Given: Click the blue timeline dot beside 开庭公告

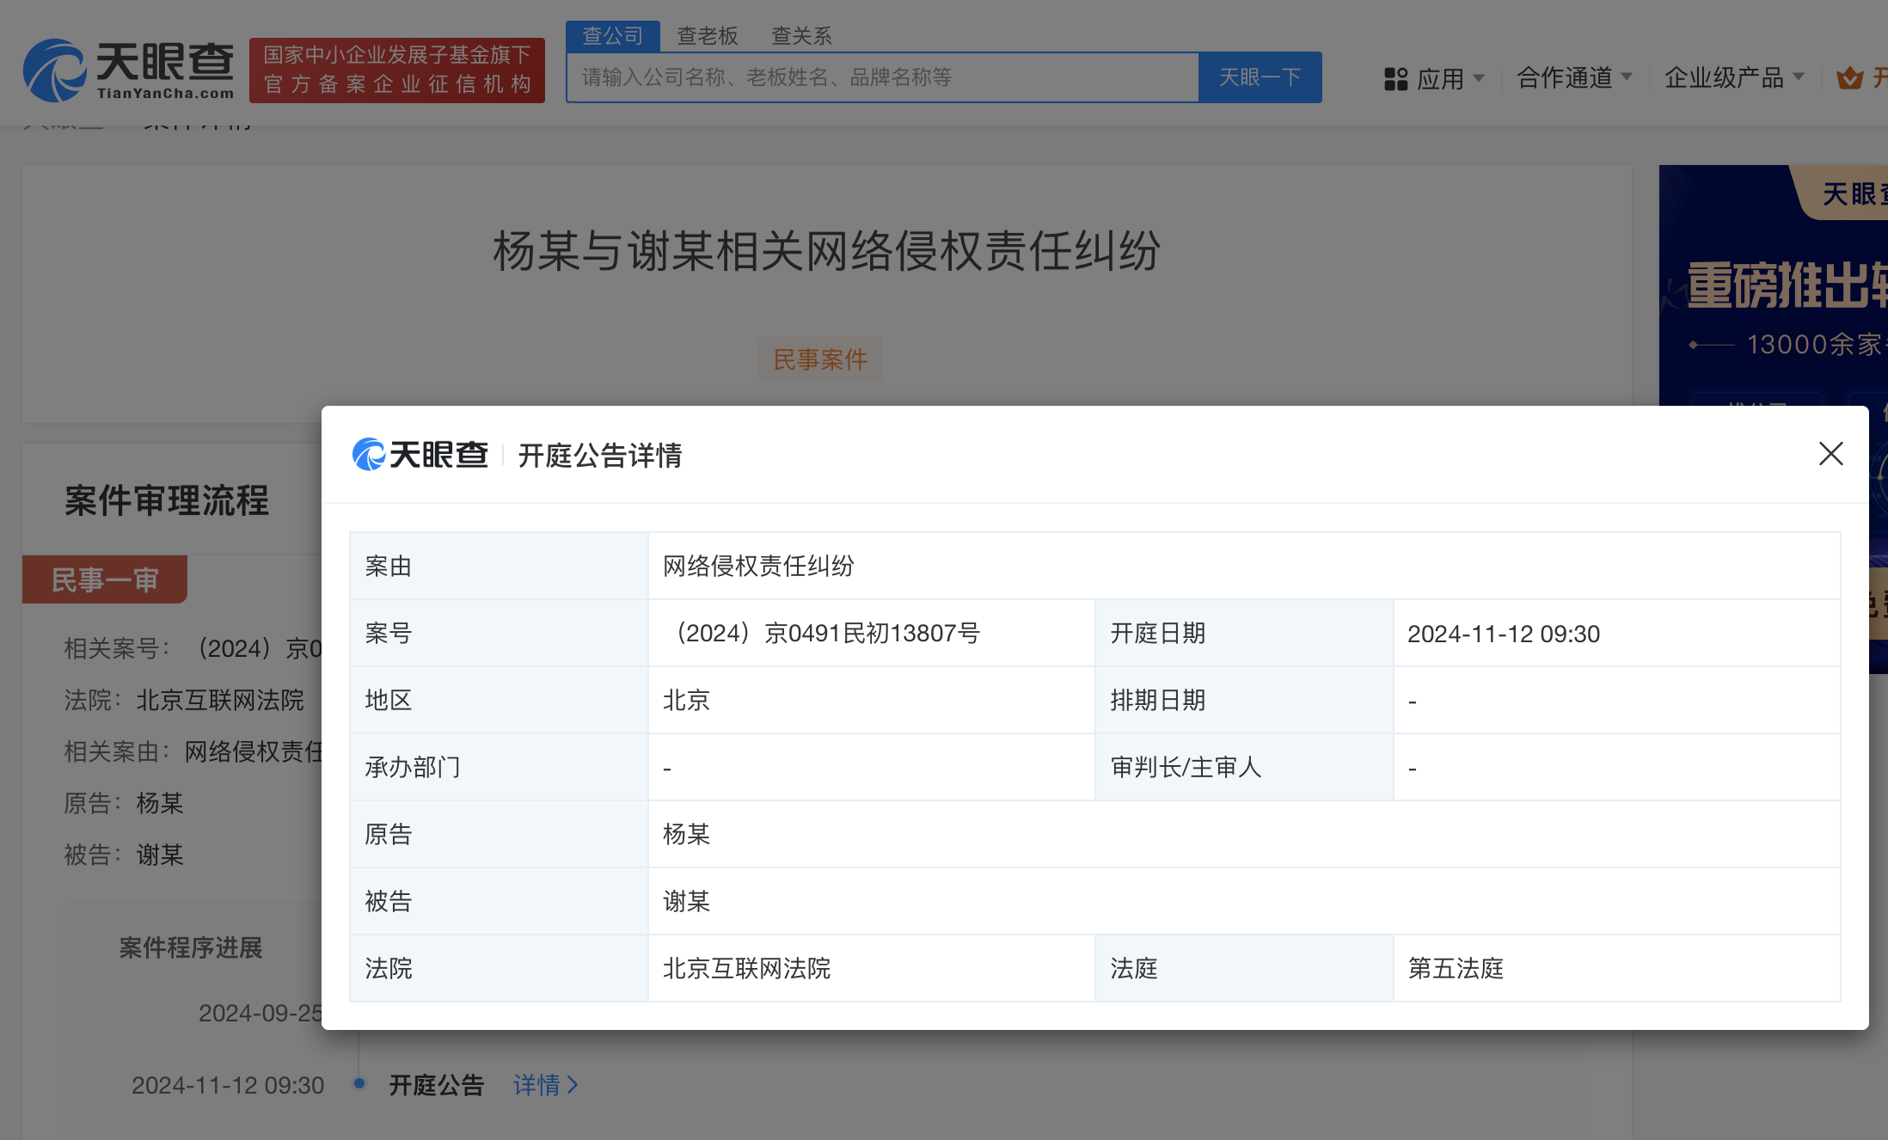Looking at the screenshot, I should click(x=358, y=1085).
